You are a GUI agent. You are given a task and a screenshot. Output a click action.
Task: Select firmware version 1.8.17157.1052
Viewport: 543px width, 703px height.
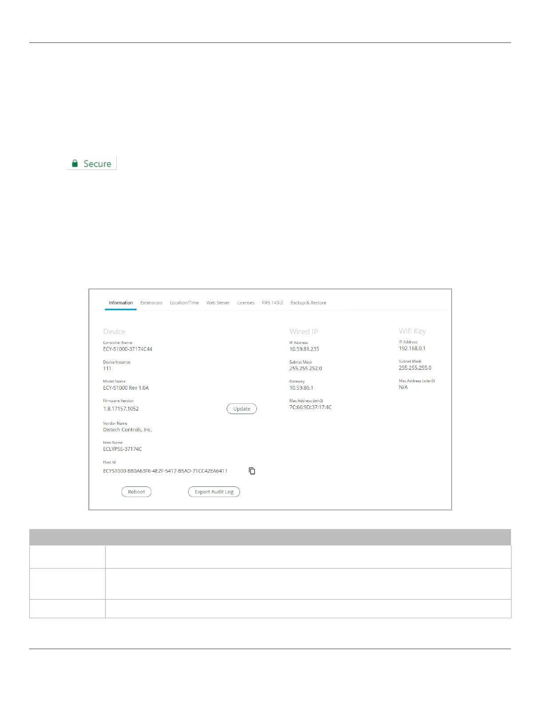(x=121, y=409)
